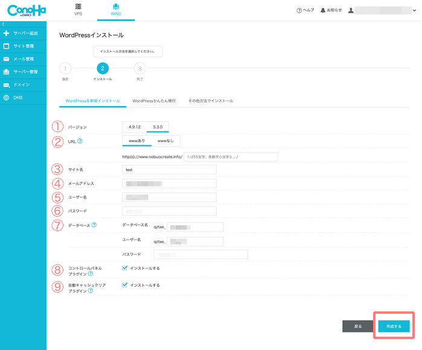The width and height of the screenshot is (422, 350).
Task: Click the WordPress ユーザー名 input field
Action: click(169, 197)
